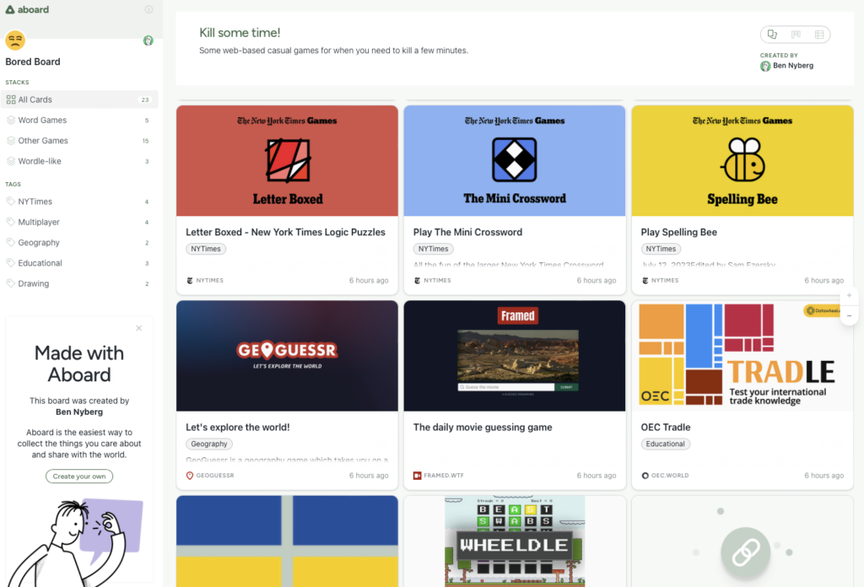
Task: Zoom out with the minus button
Action: 849,315
